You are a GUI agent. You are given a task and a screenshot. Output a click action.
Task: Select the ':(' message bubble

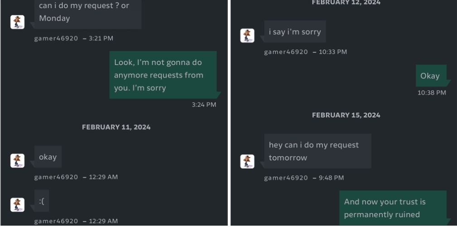[x=42, y=201]
